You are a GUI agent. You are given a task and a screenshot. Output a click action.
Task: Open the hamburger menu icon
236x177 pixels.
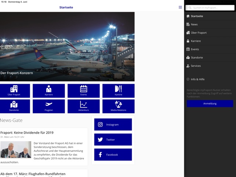(180, 7)
